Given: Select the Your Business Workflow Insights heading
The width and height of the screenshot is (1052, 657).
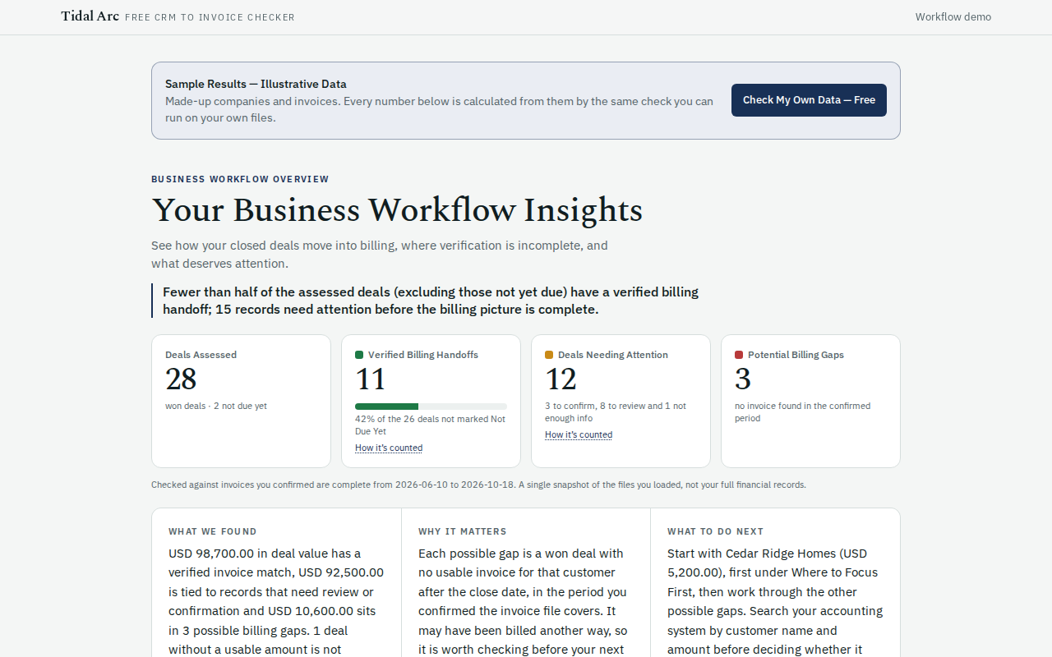Looking at the screenshot, I should pos(397,210).
